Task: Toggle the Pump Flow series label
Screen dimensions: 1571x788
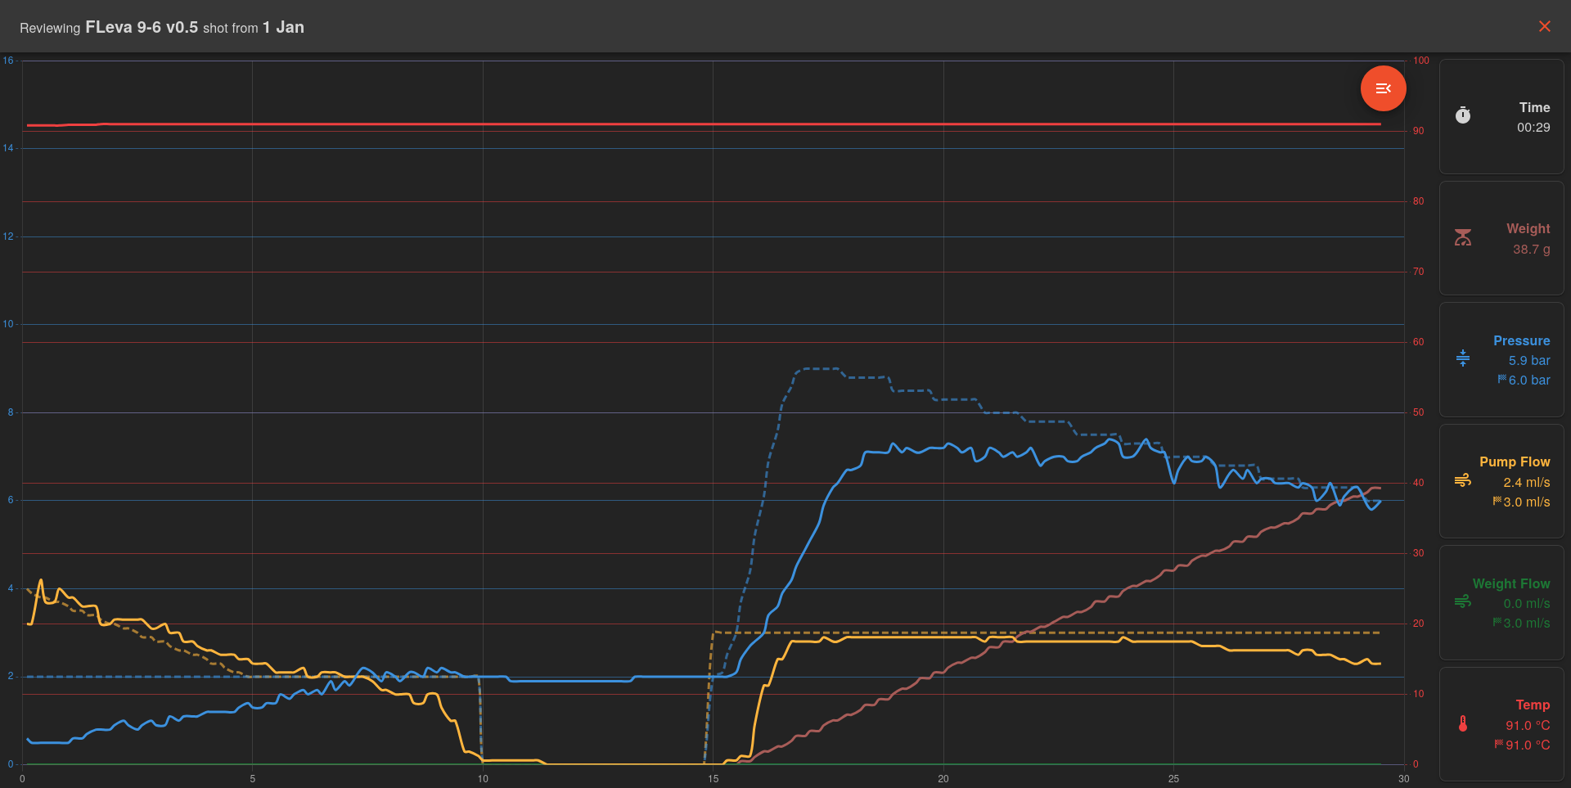Action: tap(1514, 462)
